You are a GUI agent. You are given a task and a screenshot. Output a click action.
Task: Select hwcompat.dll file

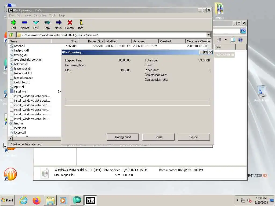(23, 69)
